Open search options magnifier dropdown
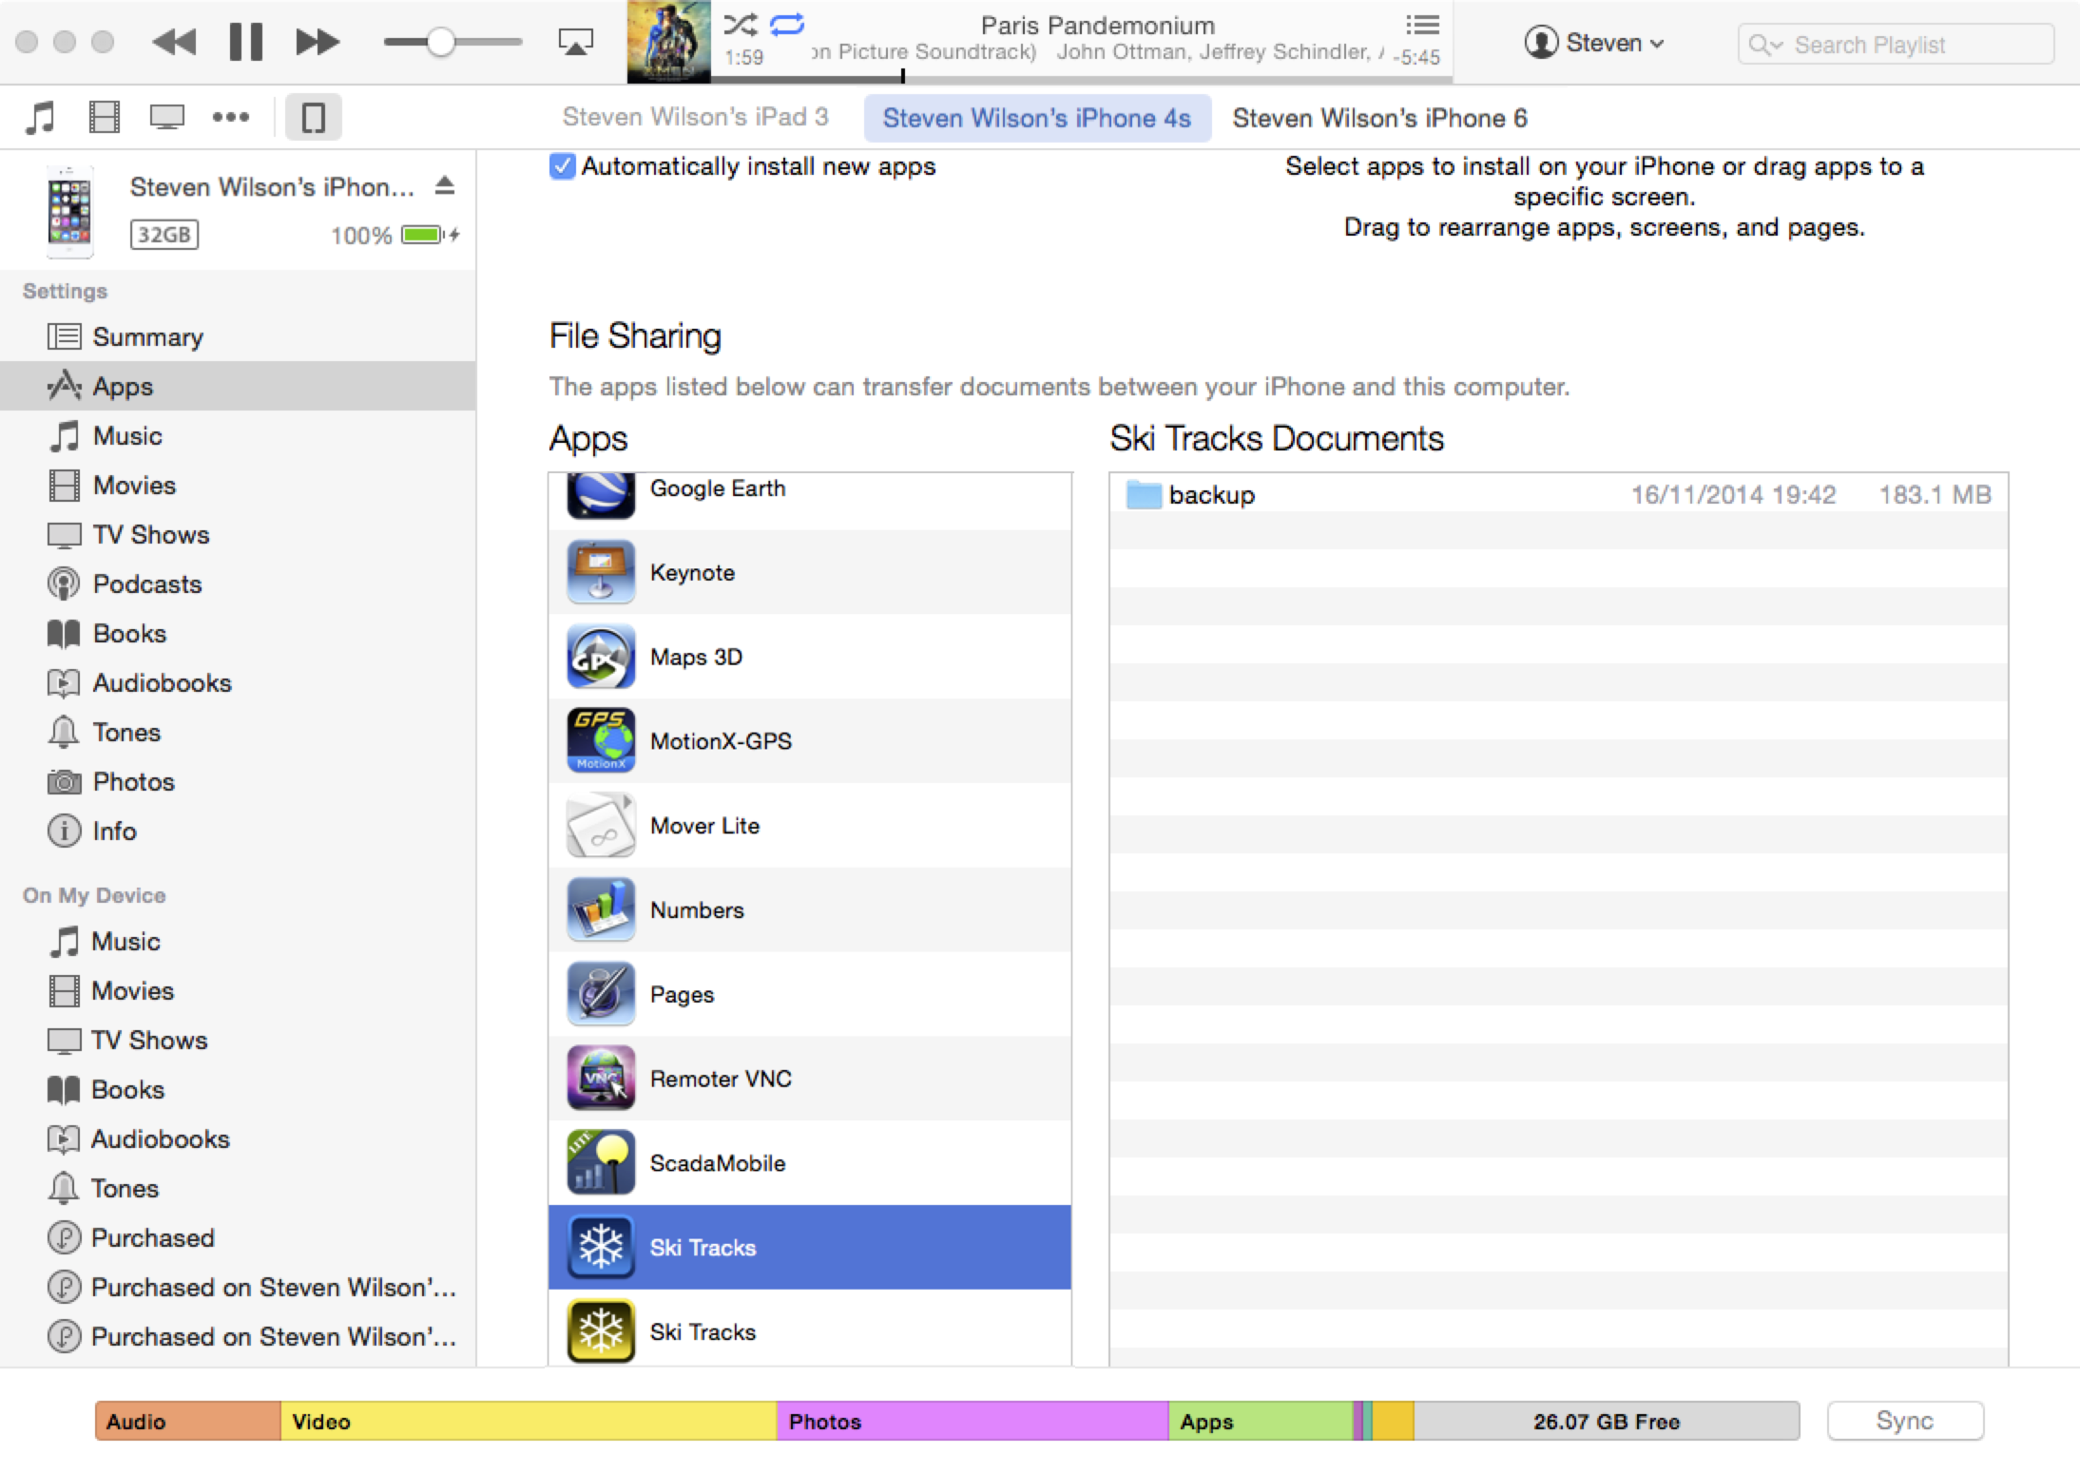The image size is (2080, 1473). pyautogui.click(x=1765, y=45)
